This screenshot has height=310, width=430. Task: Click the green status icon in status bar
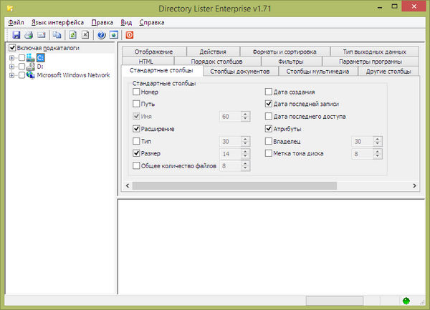406,301
